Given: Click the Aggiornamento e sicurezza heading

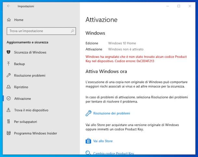Looking at the screenshot, I should tap(27, 42).
